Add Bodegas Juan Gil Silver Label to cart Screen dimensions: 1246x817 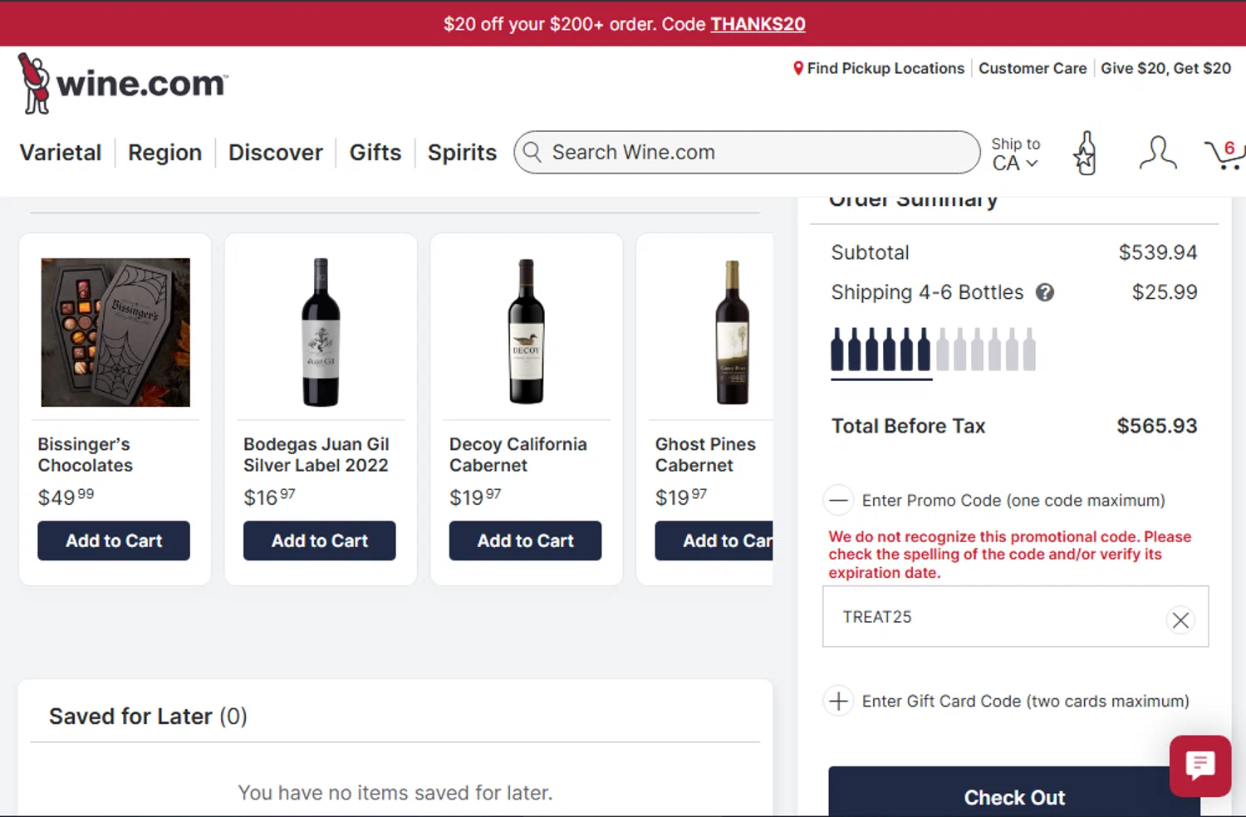pyautogui.click(x=320, y=541)
